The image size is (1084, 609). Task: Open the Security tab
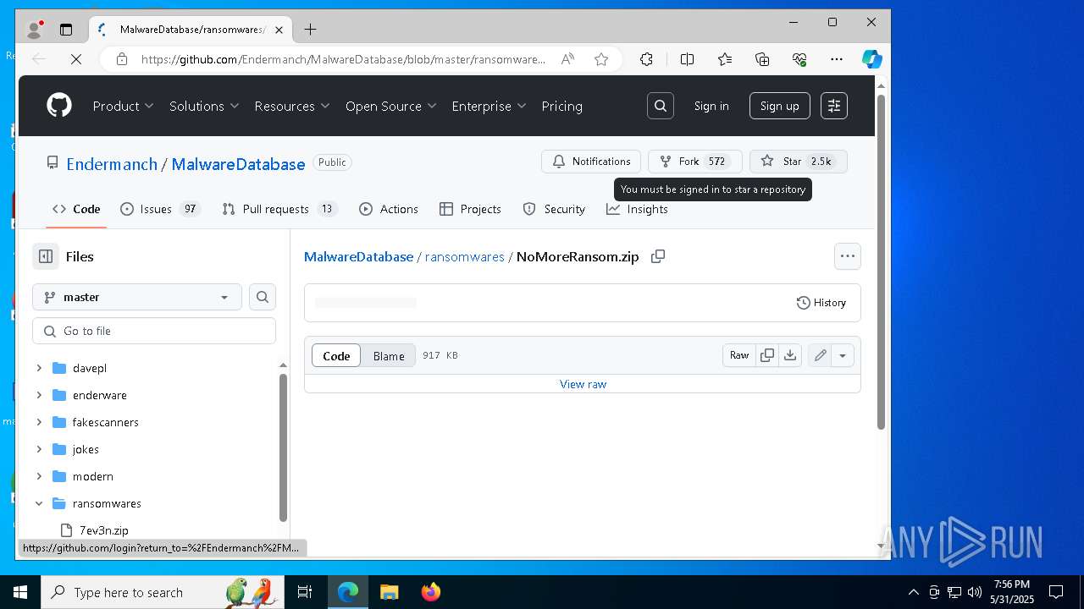pyautogui.click(x=554, y=209)
